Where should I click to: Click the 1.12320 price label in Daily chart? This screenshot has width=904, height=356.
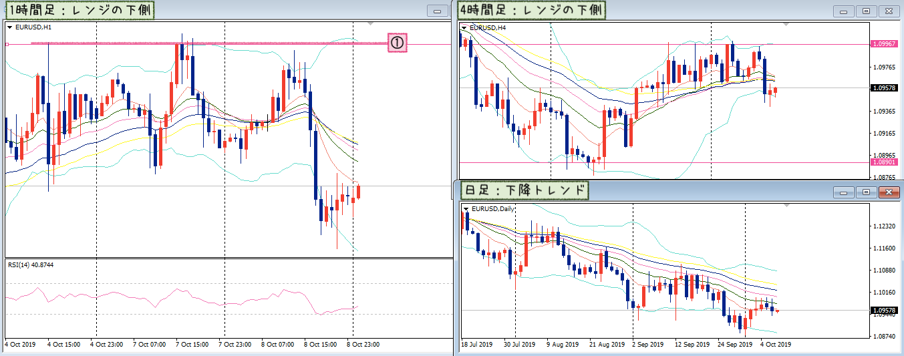click(x=885, y=226)
